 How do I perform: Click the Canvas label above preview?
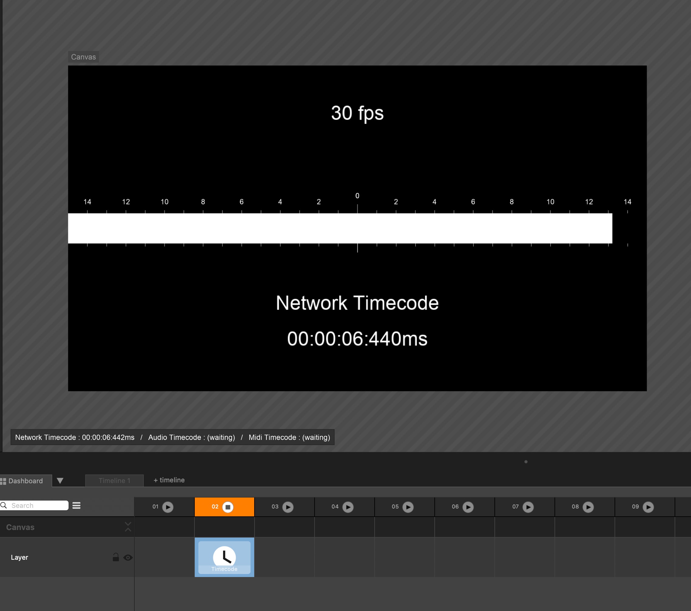(x=83, y=57)
